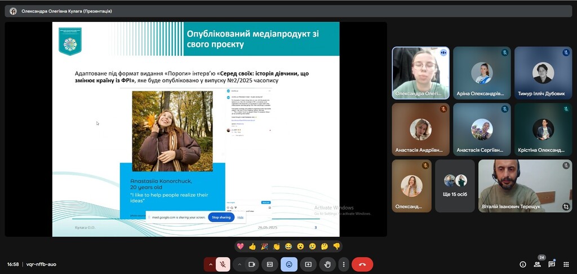This screenshot has height=274, width=577.
Task: Toggle the emoji reactions bar
Action: [289, 264]
